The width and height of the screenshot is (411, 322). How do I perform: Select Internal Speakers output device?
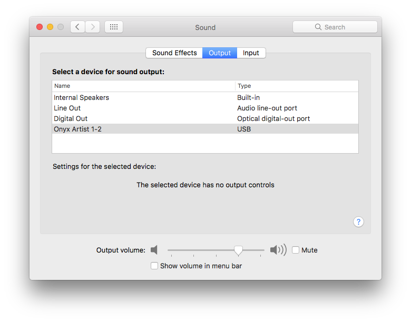click(x=82, y=97)
